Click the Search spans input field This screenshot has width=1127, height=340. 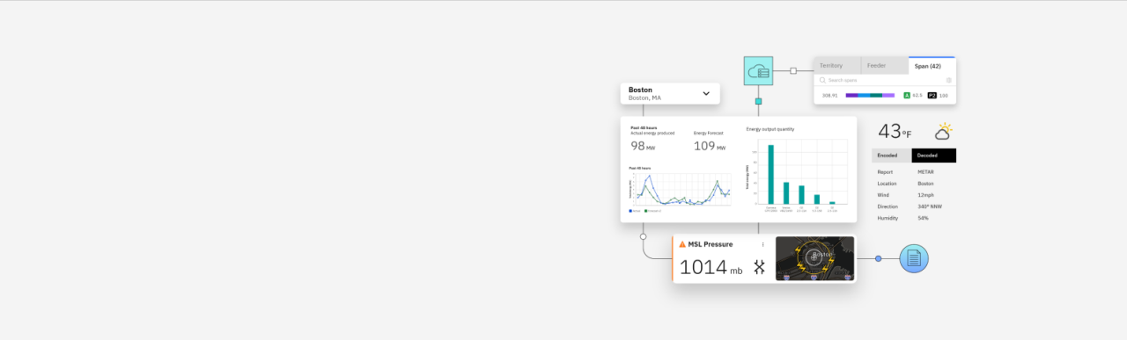click(x=885, y=80)
